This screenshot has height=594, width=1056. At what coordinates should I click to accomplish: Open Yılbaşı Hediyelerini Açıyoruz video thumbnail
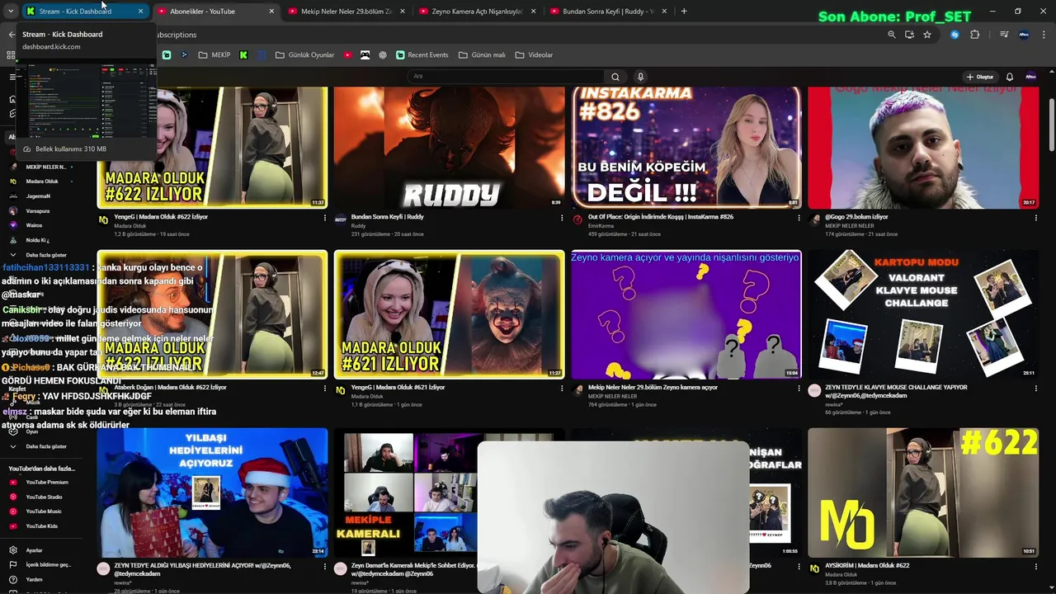[212, 493]
